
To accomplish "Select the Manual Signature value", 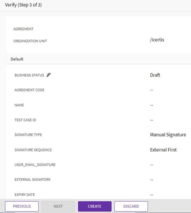I will [168, 135].
